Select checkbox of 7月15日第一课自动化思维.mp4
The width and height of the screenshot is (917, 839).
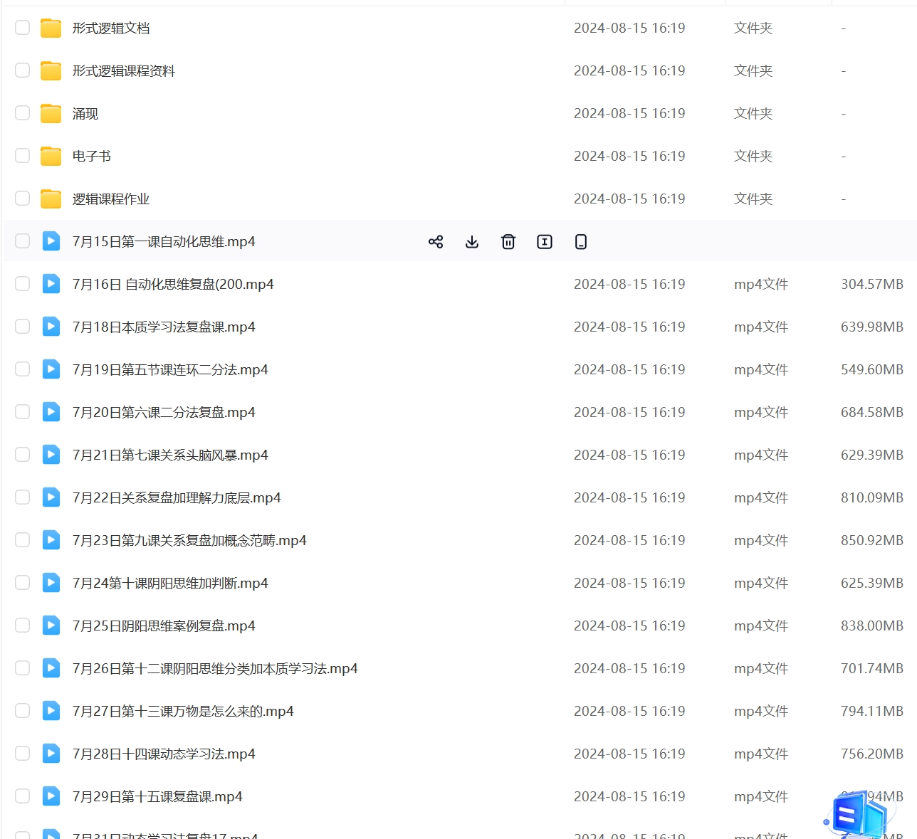tap(23, 241)
